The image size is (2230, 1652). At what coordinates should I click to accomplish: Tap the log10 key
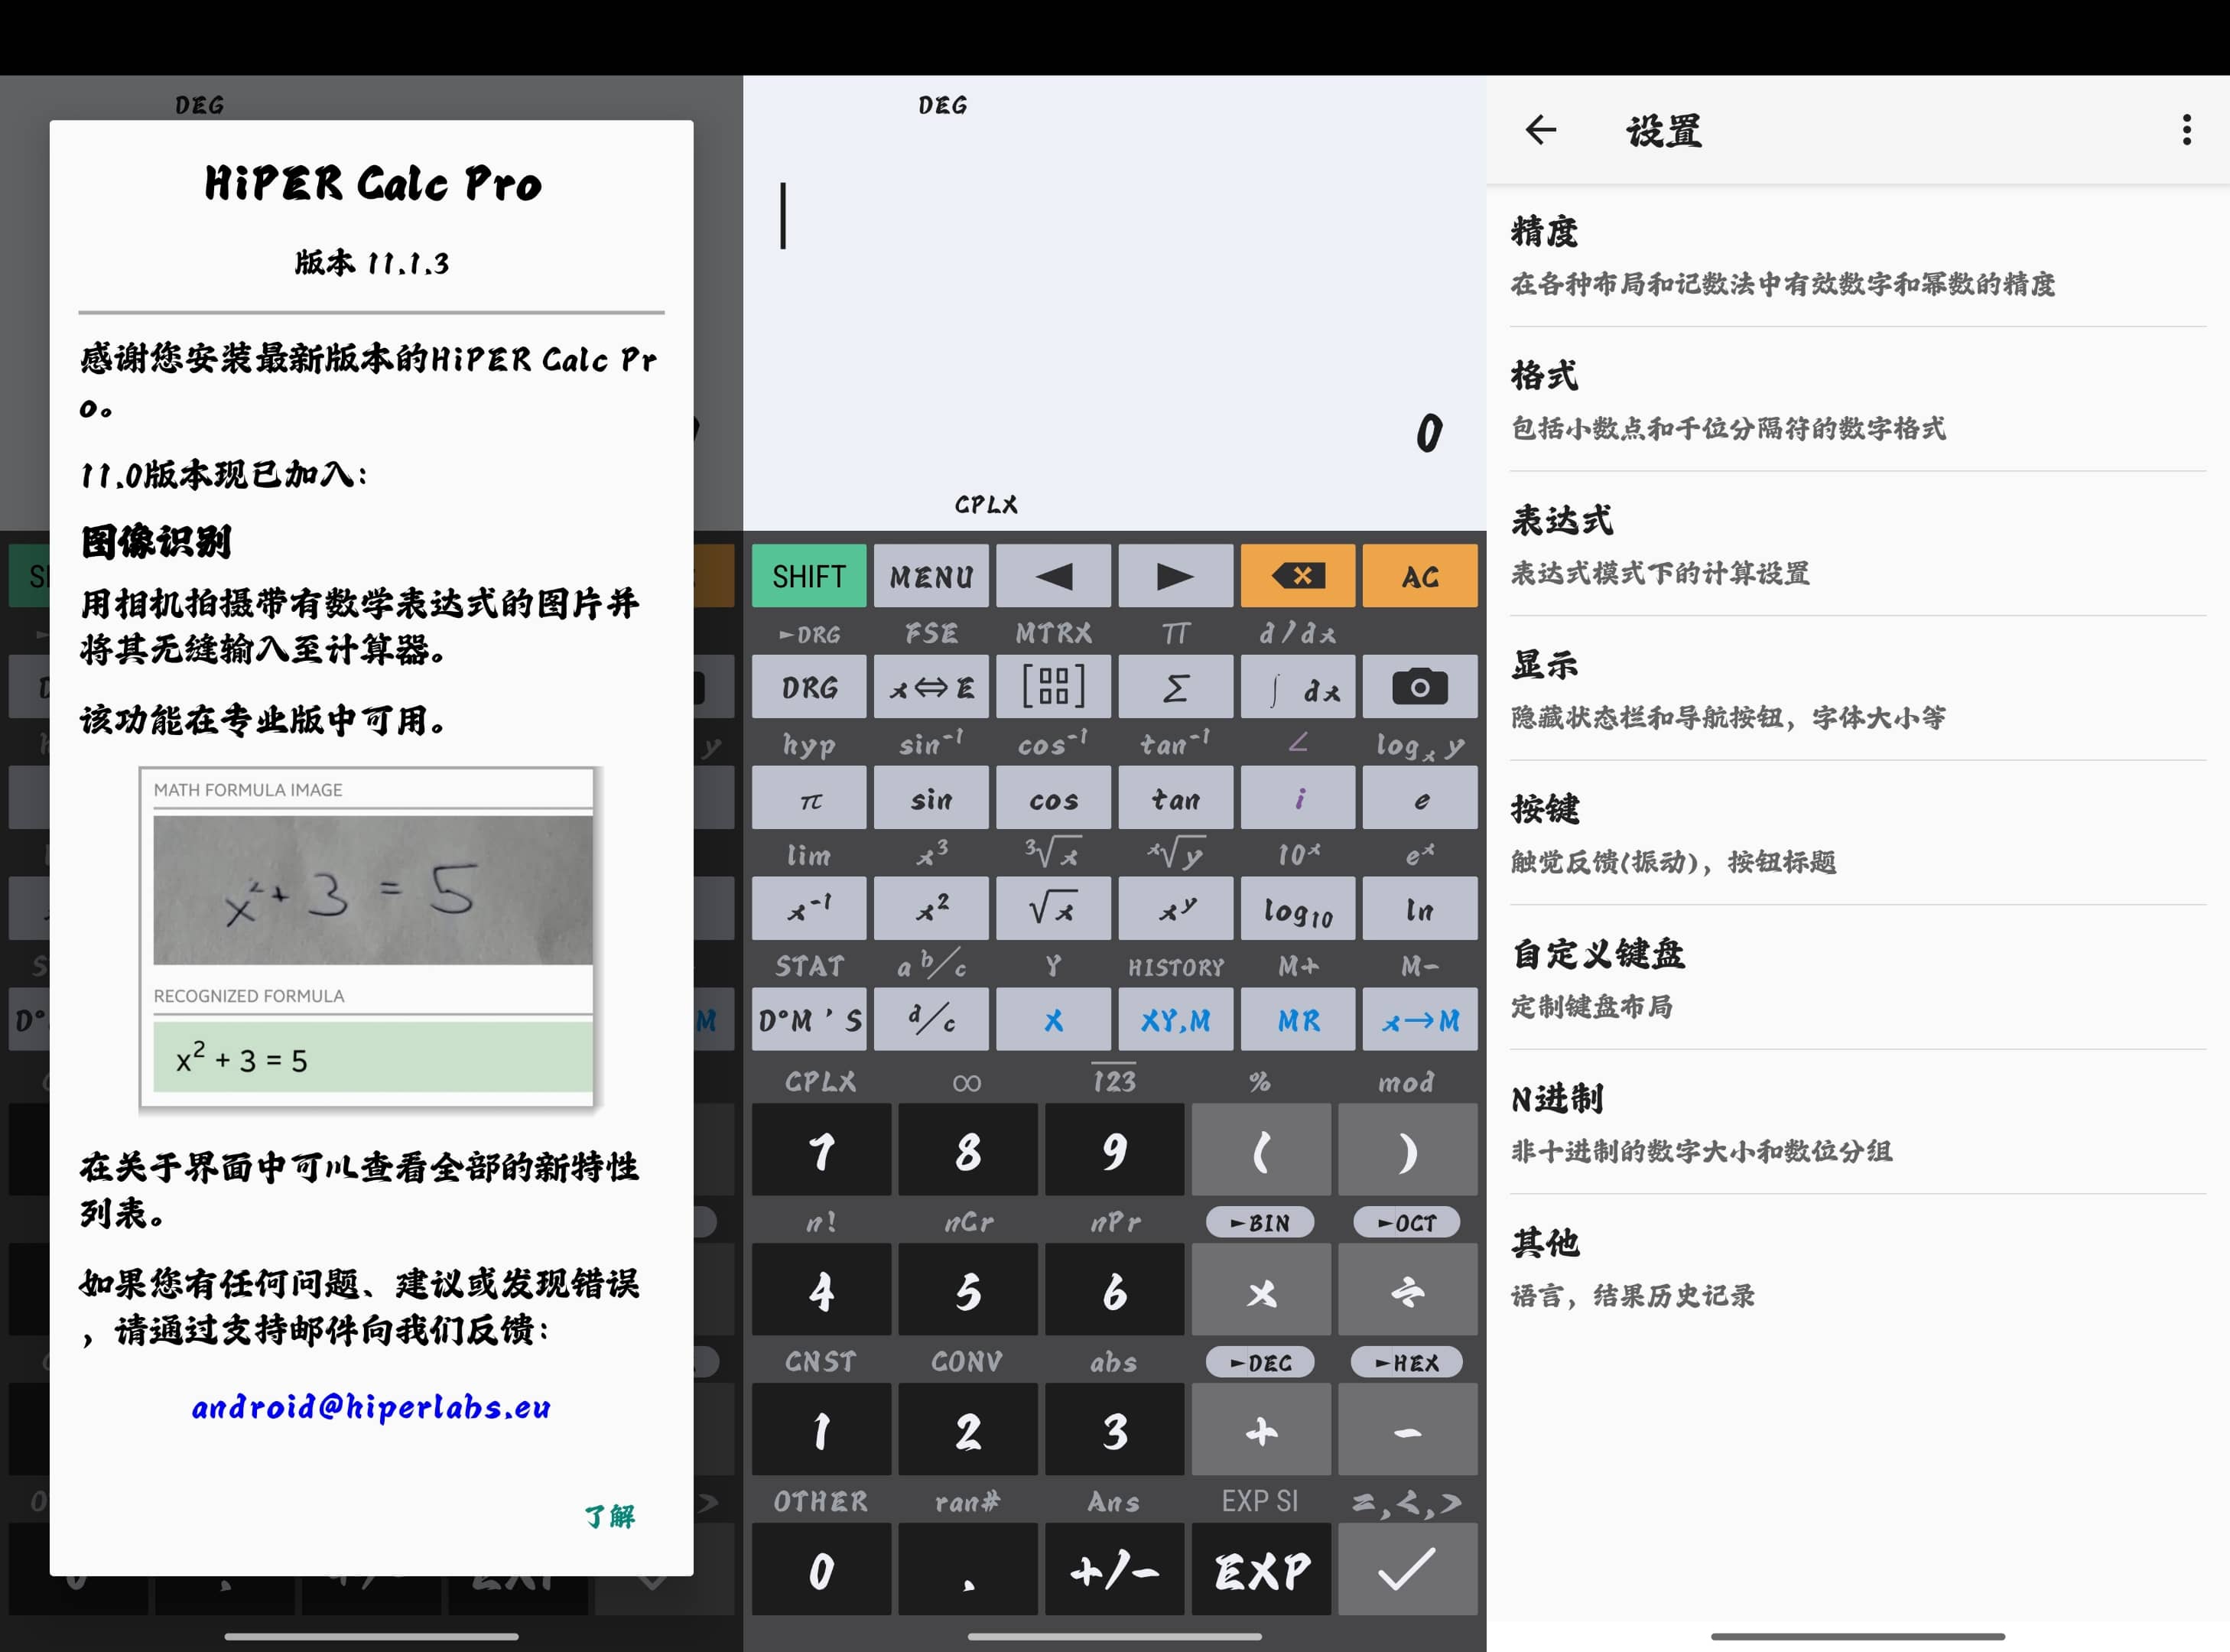point(1297,909)
